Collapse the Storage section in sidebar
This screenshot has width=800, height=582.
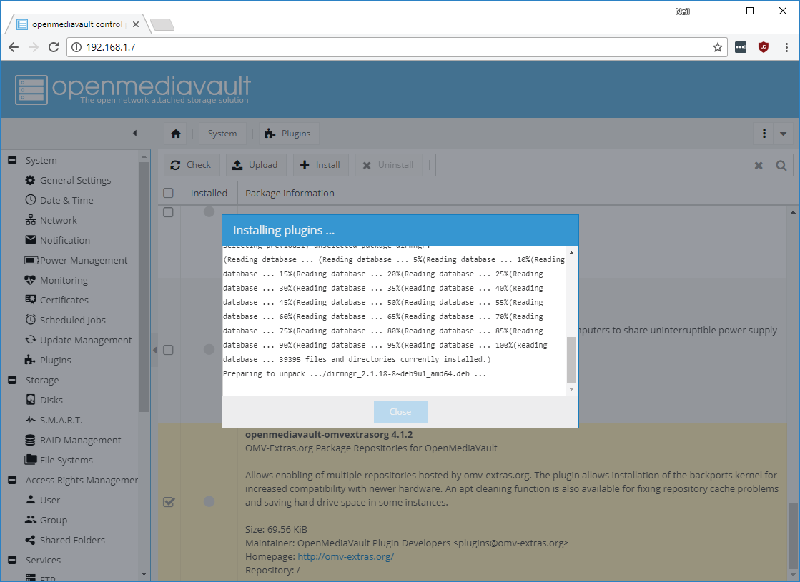12,380
